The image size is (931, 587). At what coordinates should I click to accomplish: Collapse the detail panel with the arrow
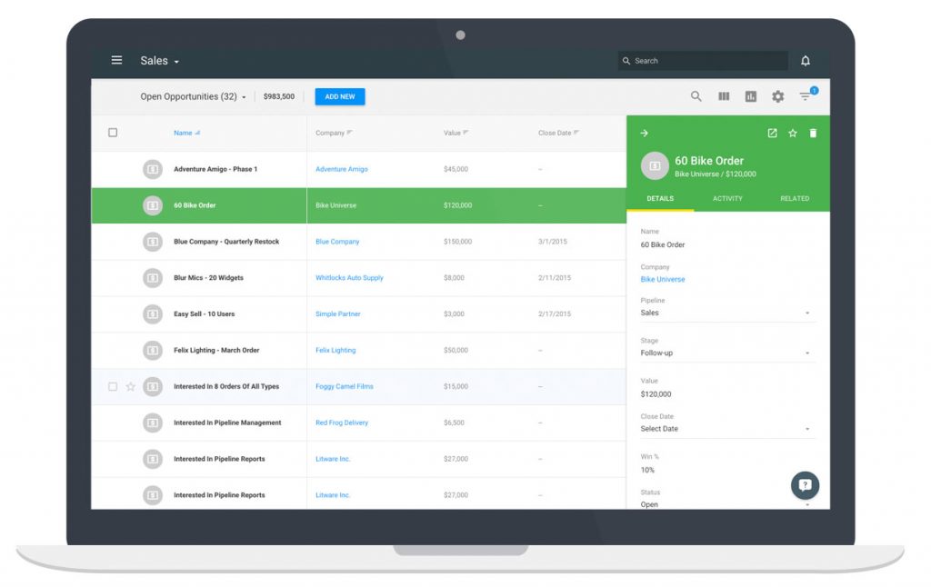point(644,134)
